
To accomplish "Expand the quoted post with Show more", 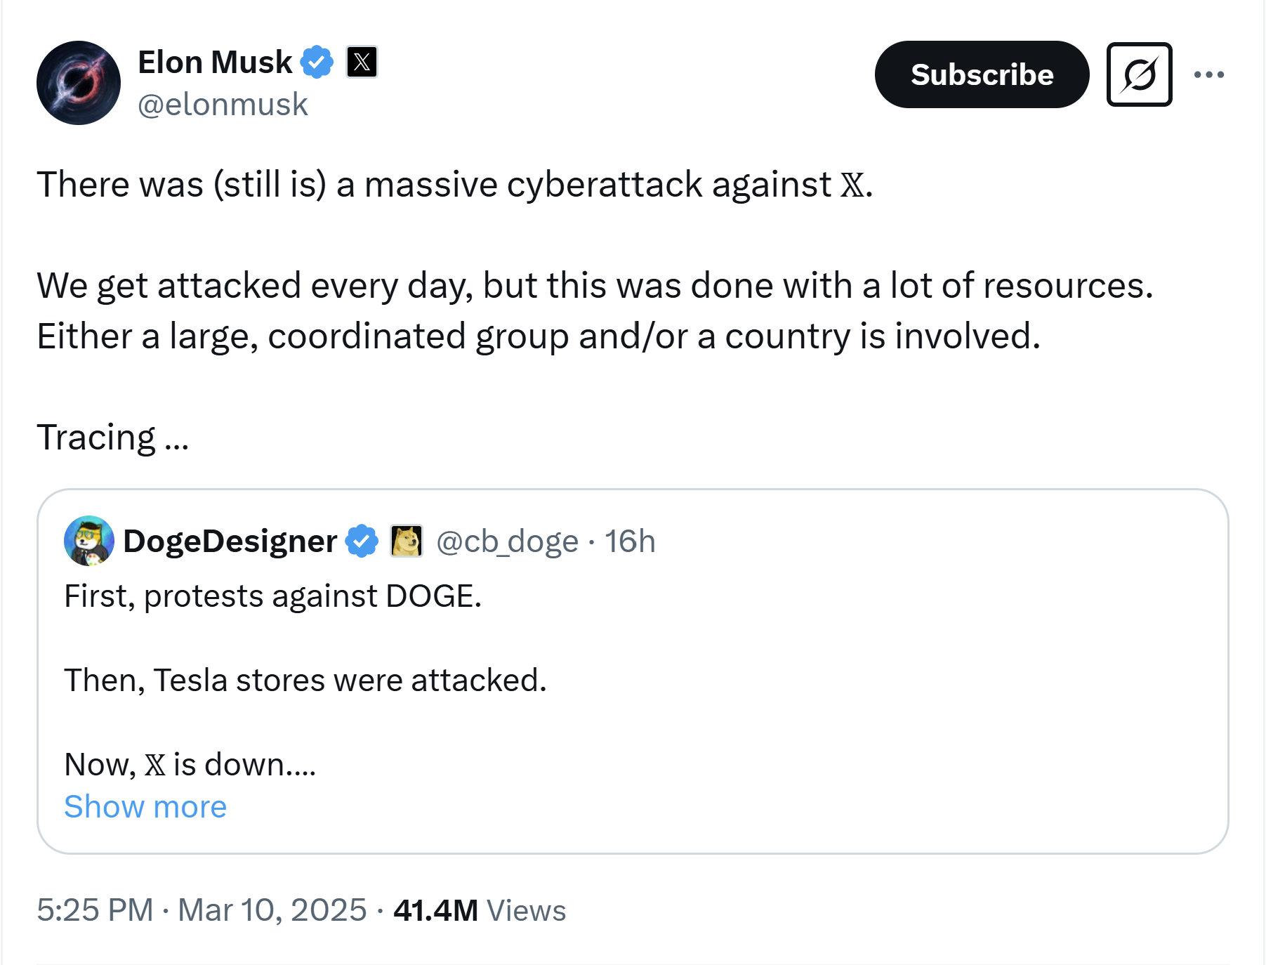I will 145,806.
